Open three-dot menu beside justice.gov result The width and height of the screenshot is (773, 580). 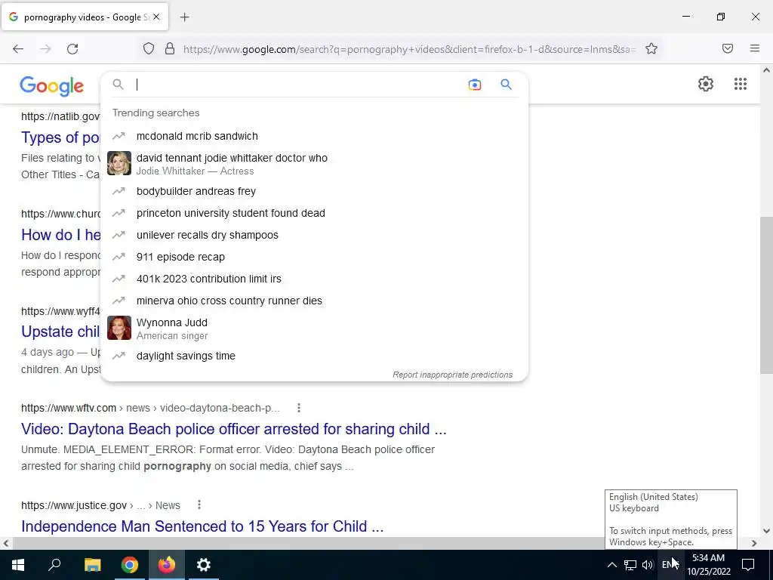pyautogui.click(x=199, y=505)
